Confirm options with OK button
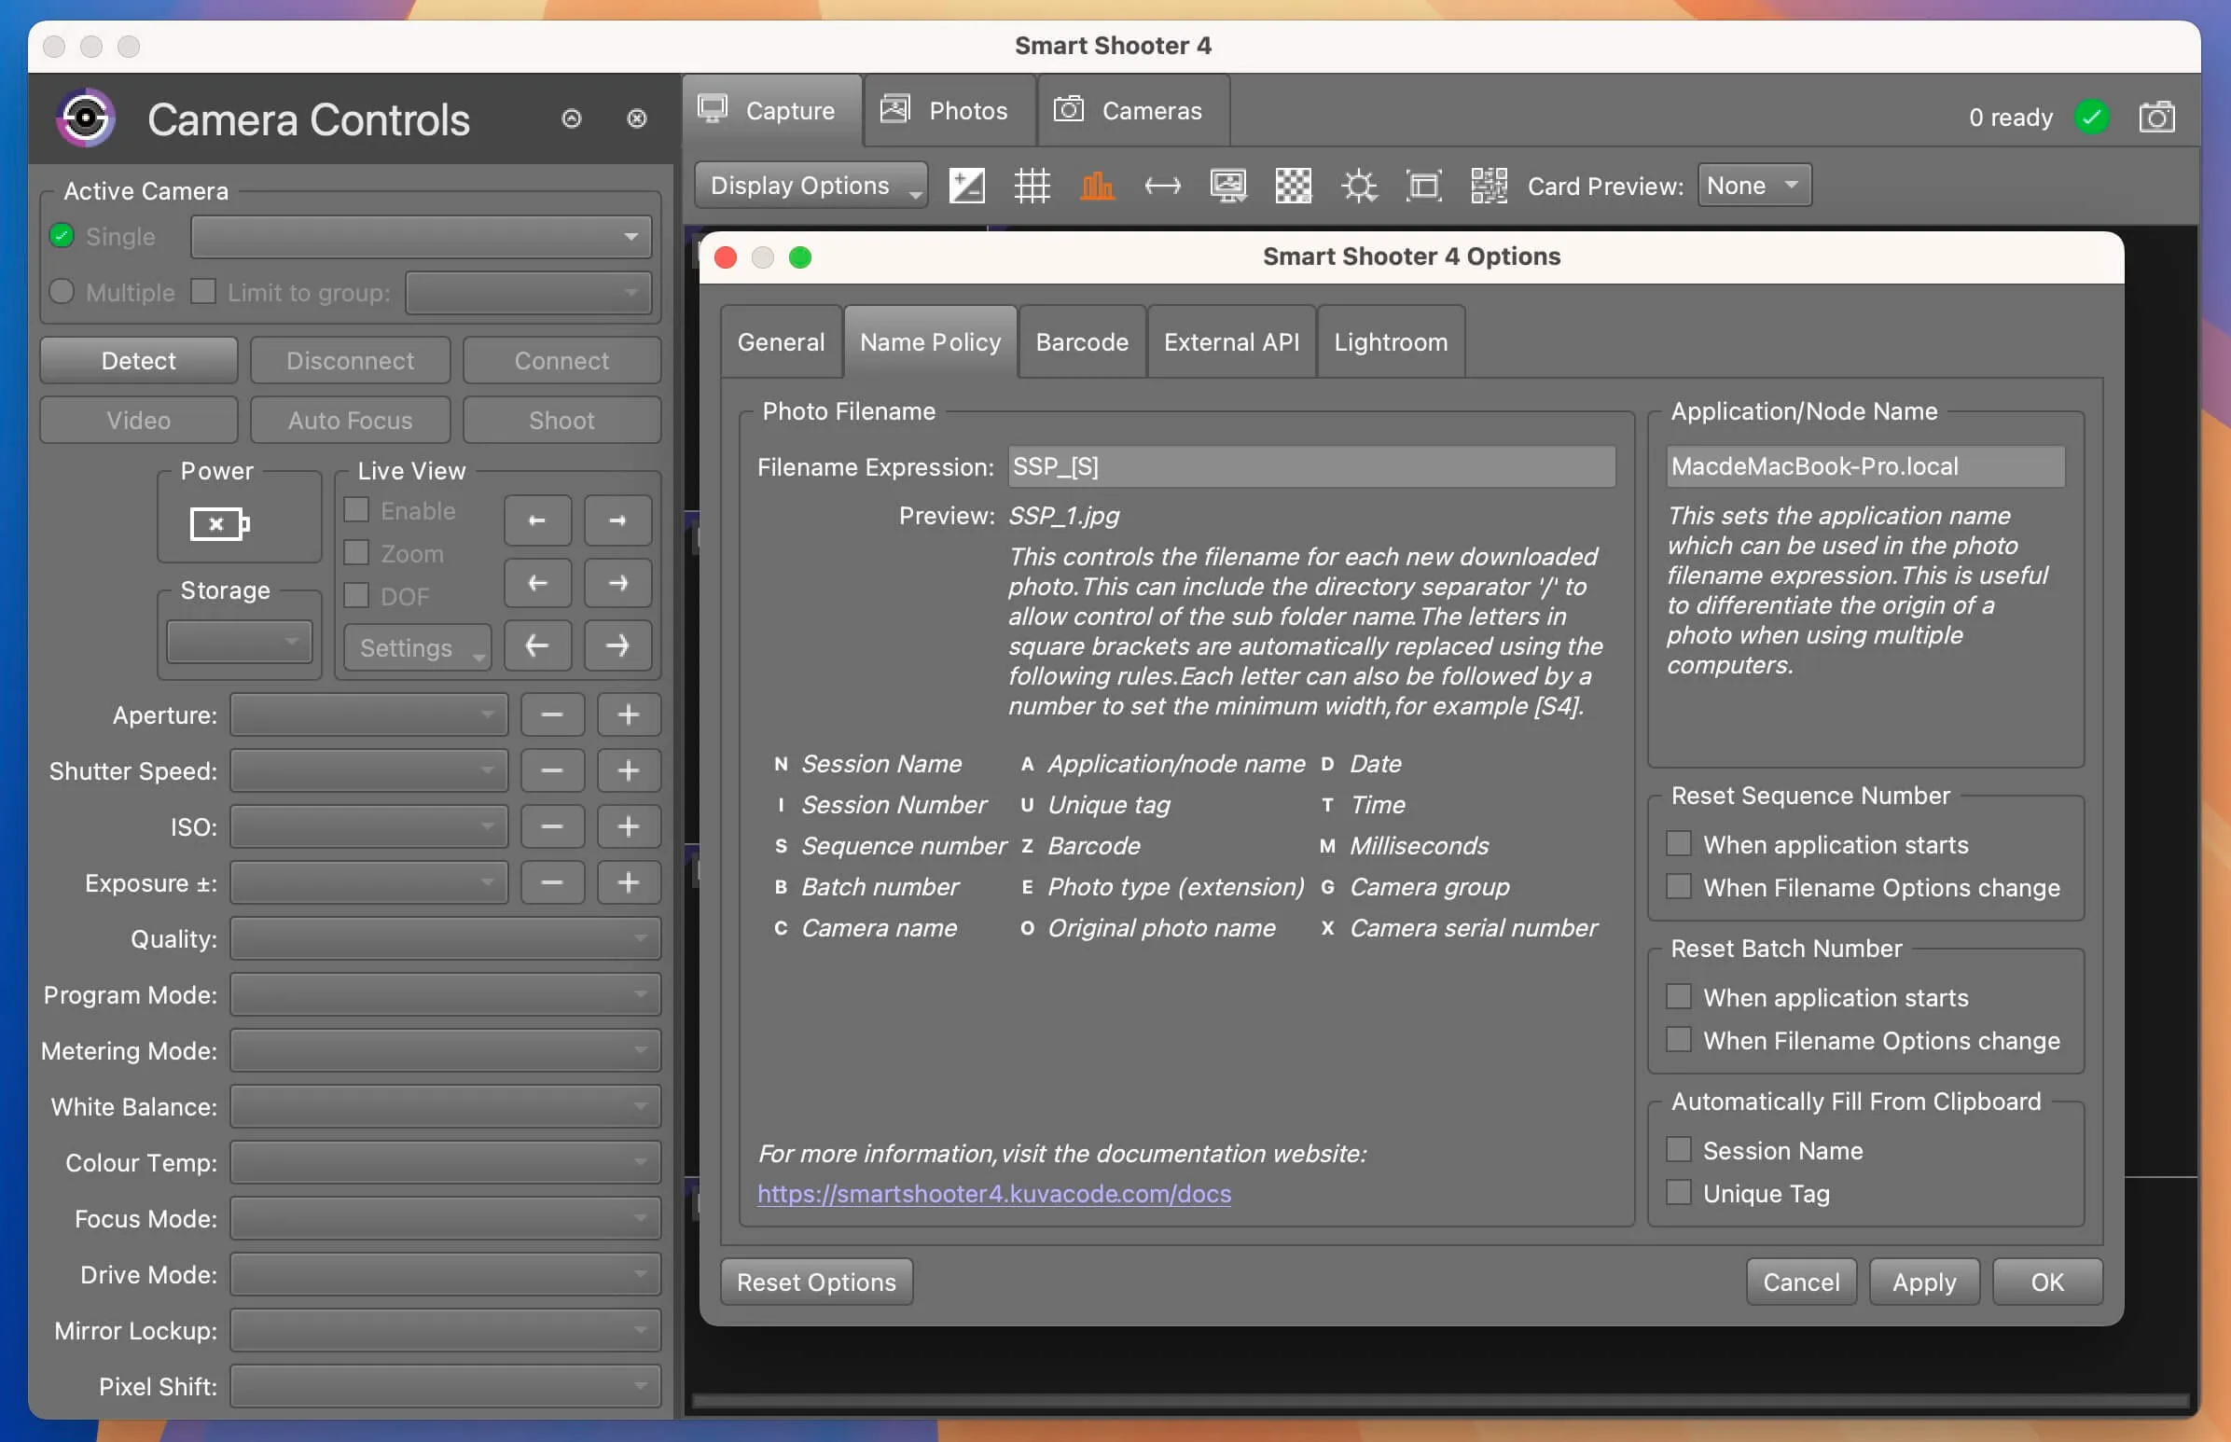Image resolution: width=2231 pixels, height=1442 pixels. coord(2046,1282)
